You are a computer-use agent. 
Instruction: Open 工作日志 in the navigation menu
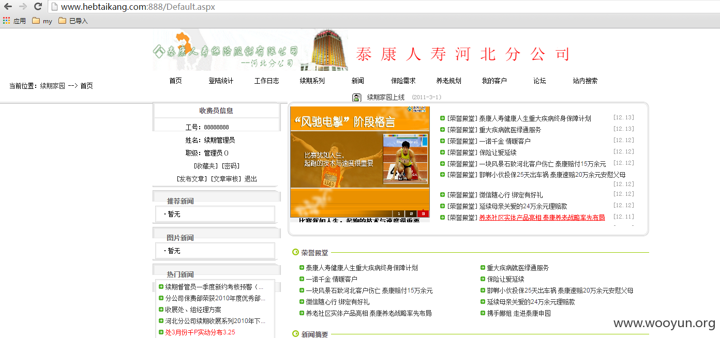click(266, 81)
